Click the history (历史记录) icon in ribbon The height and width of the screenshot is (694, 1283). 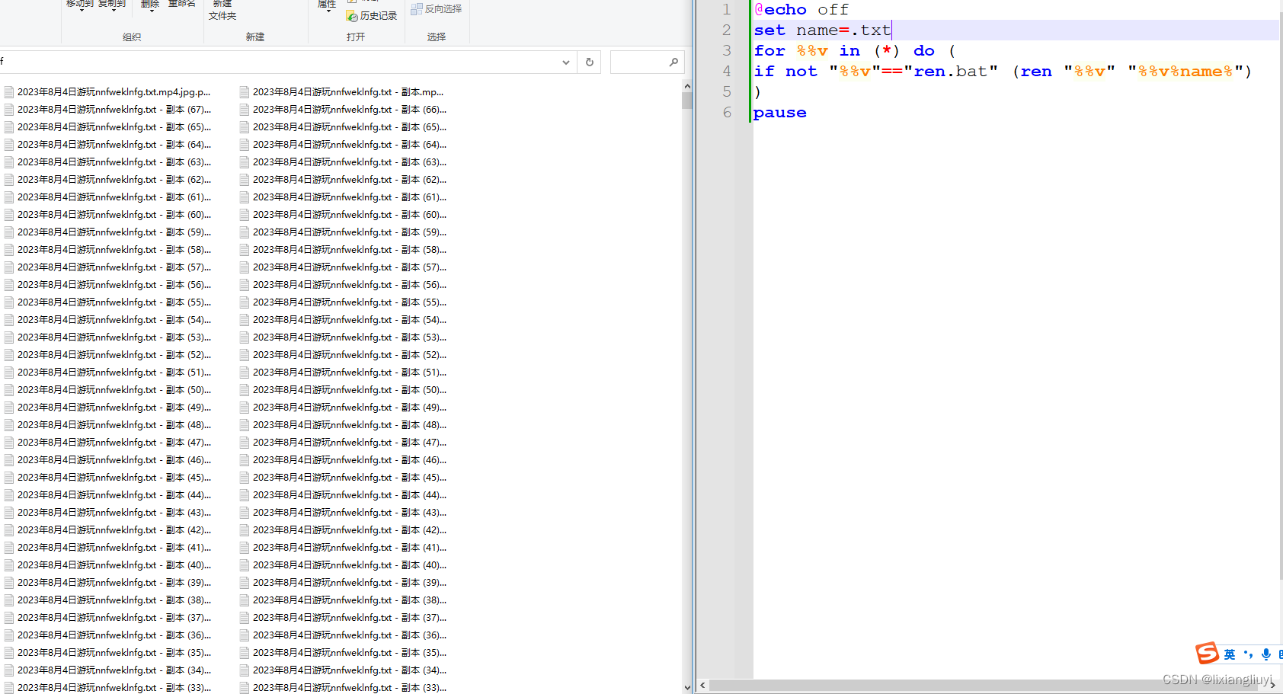click(x=352, y=16)
